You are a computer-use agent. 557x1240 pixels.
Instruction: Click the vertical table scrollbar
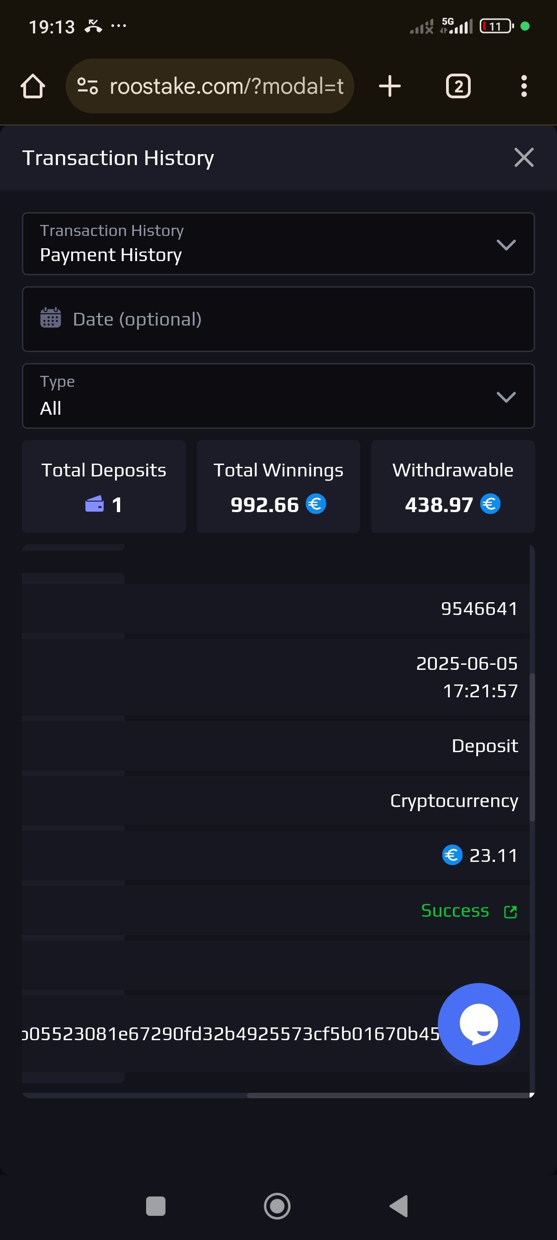pos(531,746)
